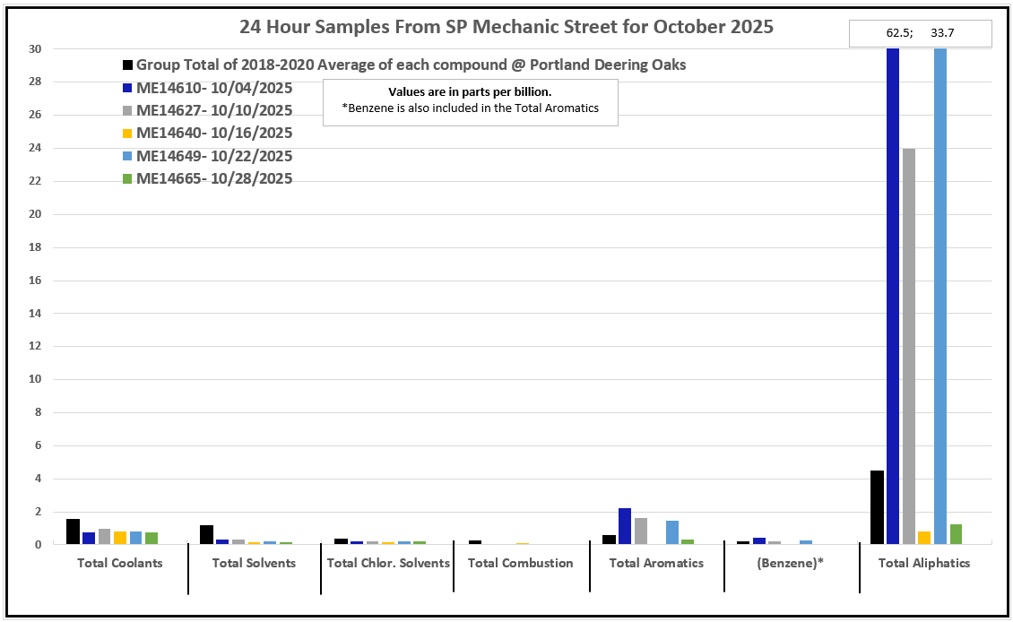This screenshot has height=622, width=1013.
Task: Select the Total Chlor. Solvents axis label
Action: pos(387,563)
